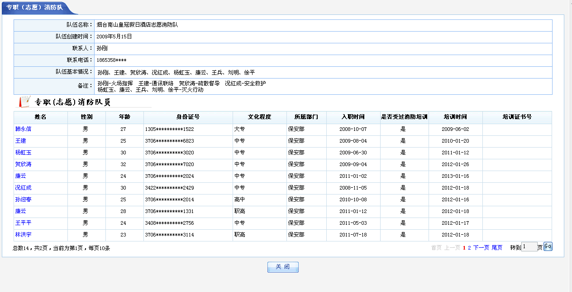Screen dimensions: 572x292
Task: Open member link 杨虹玉
Action: [23, 153]
